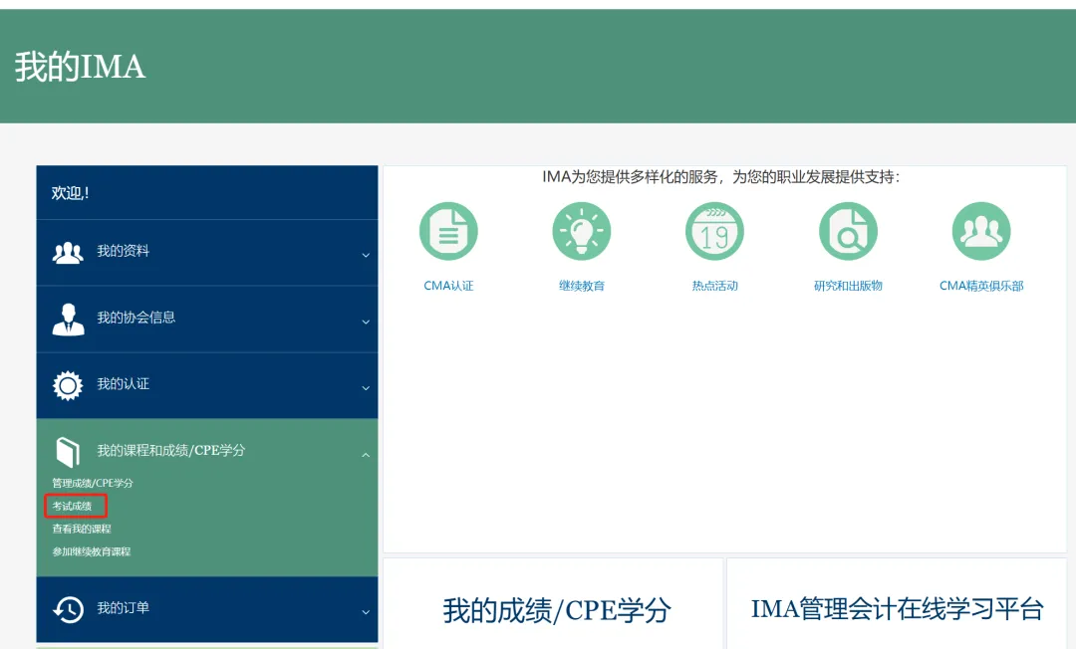Expand the 我的资料 chevron

coord(366,255)
